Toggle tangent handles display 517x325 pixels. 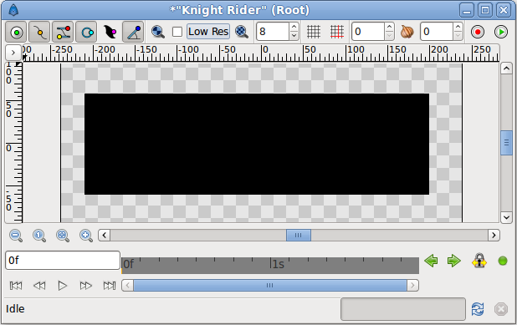63,32
